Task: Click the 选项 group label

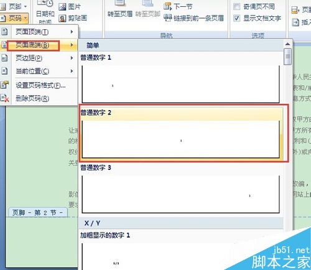Action: coord(258,35)
